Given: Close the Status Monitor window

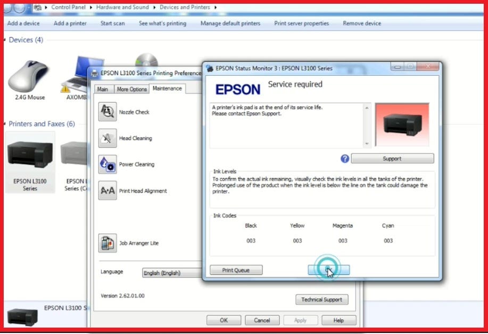Looking at the screenshot, I should click(x=428, y=66).
